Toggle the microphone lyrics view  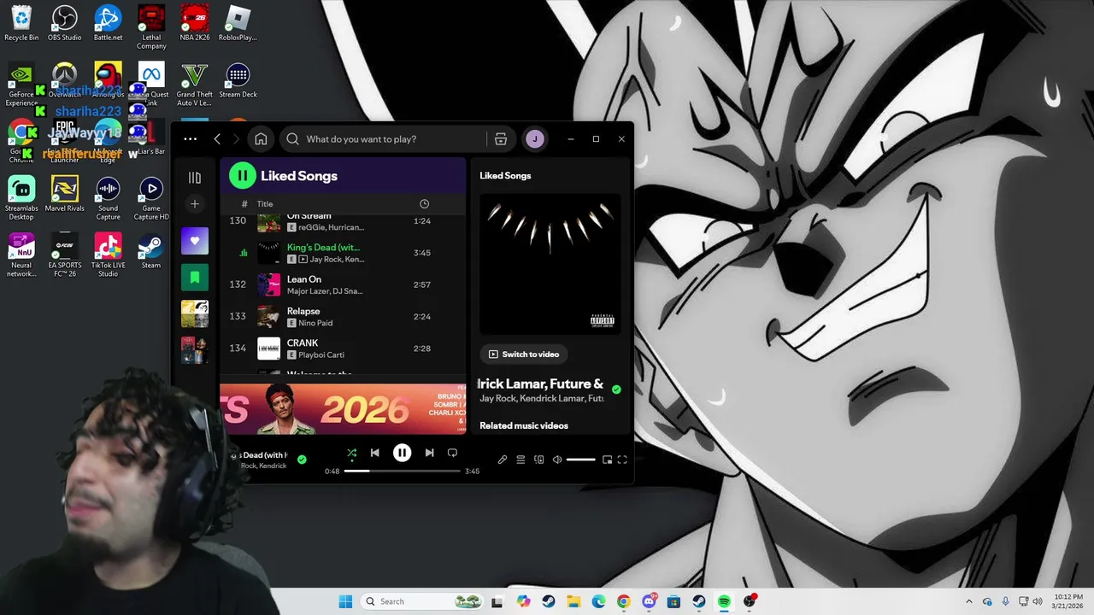(503, 460)
